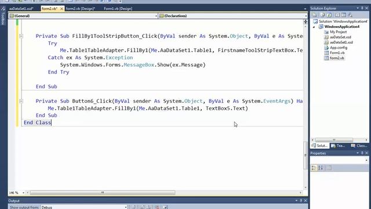Close the Output panel
Viewport: 371px width, 209px height.
tap(305, 201)
